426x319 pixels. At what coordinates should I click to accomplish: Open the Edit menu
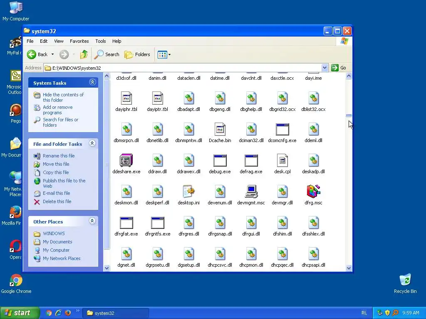point(44,41)
